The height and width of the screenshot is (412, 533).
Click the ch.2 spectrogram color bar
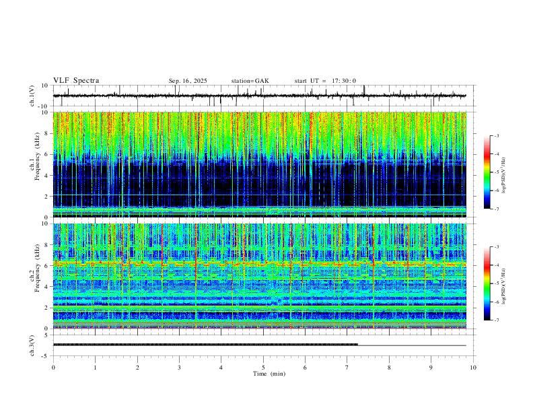click(487, 283)
